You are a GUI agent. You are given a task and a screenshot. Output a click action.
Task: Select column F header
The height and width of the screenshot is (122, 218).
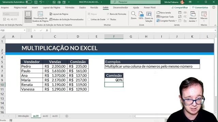click(x=114, y=37)
